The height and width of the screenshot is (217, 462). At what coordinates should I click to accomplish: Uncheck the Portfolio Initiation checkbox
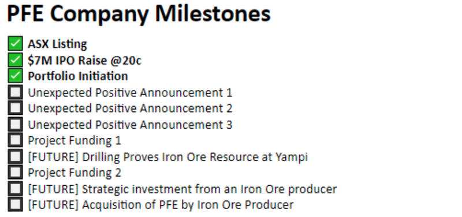[x=15, y=76]
